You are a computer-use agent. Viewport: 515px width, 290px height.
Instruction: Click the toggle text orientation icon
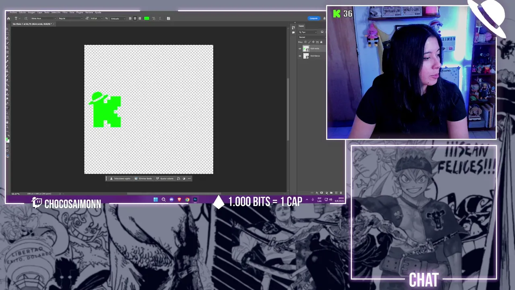[26, 18]
